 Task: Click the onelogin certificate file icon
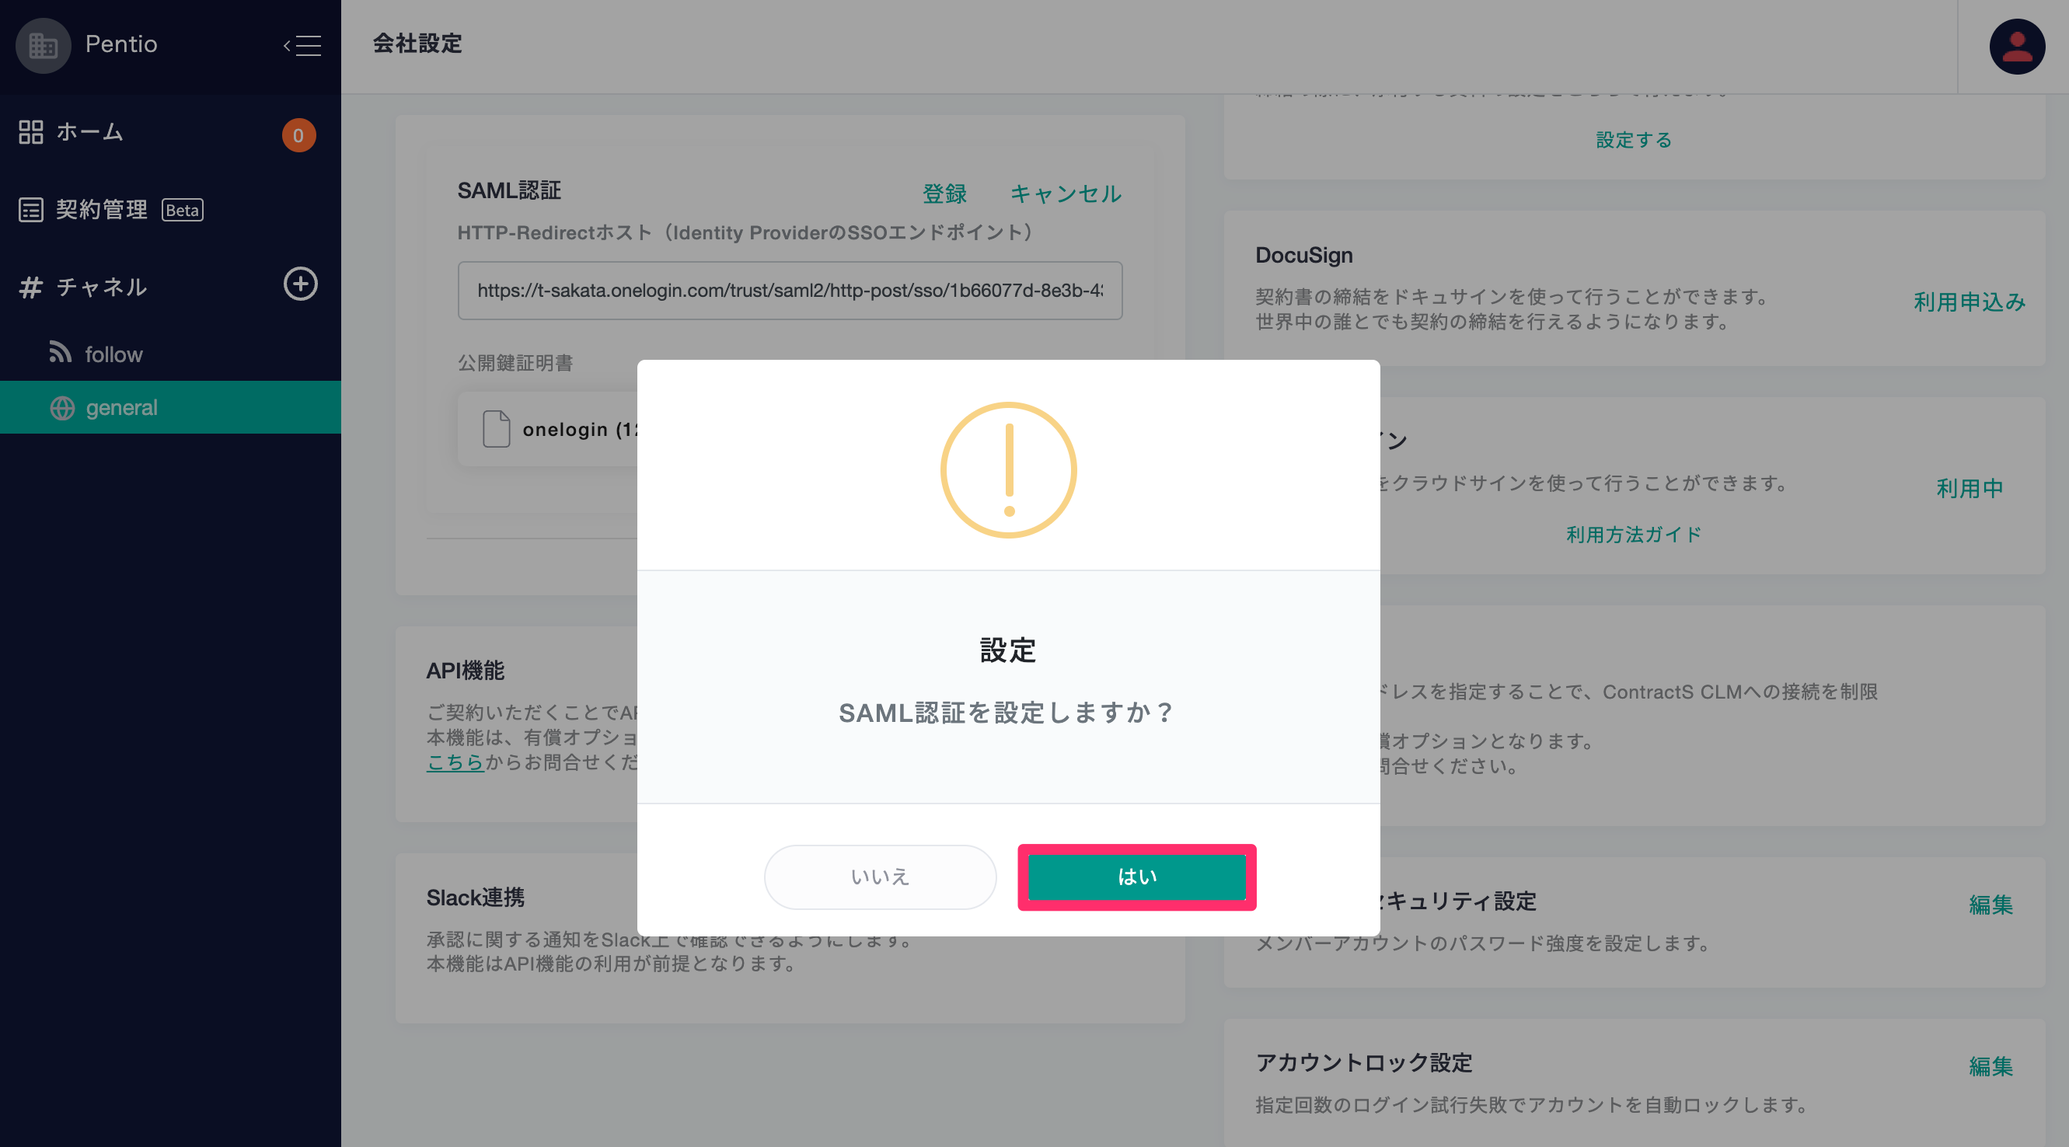[496, 429]
